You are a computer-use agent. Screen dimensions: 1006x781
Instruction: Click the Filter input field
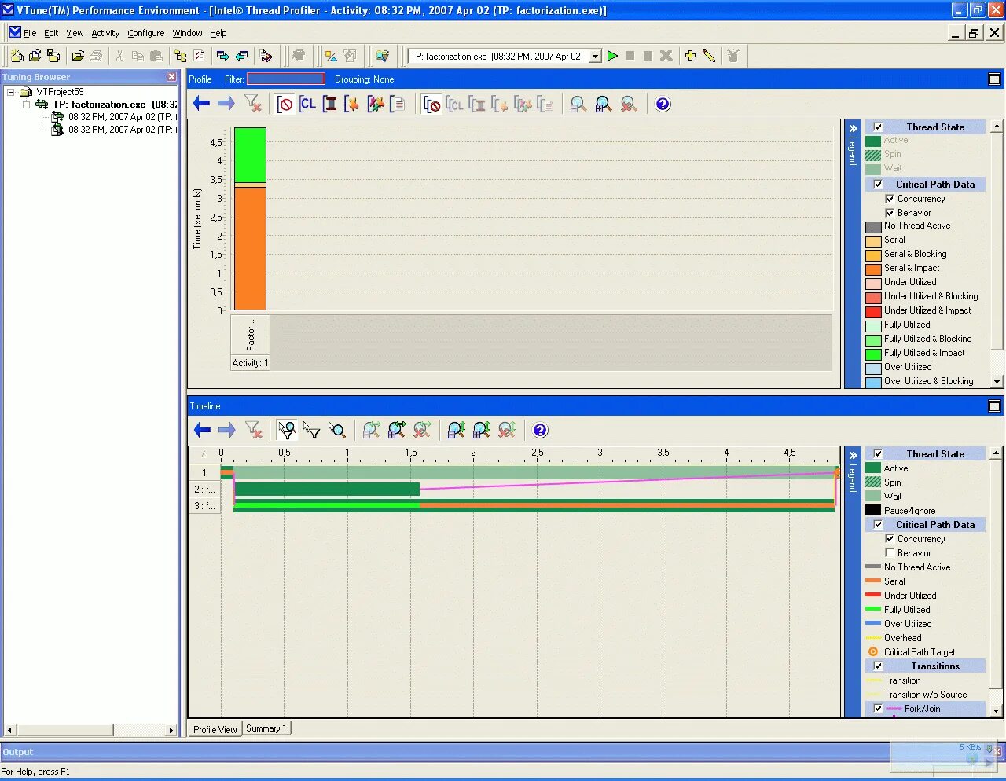[286, 79]
